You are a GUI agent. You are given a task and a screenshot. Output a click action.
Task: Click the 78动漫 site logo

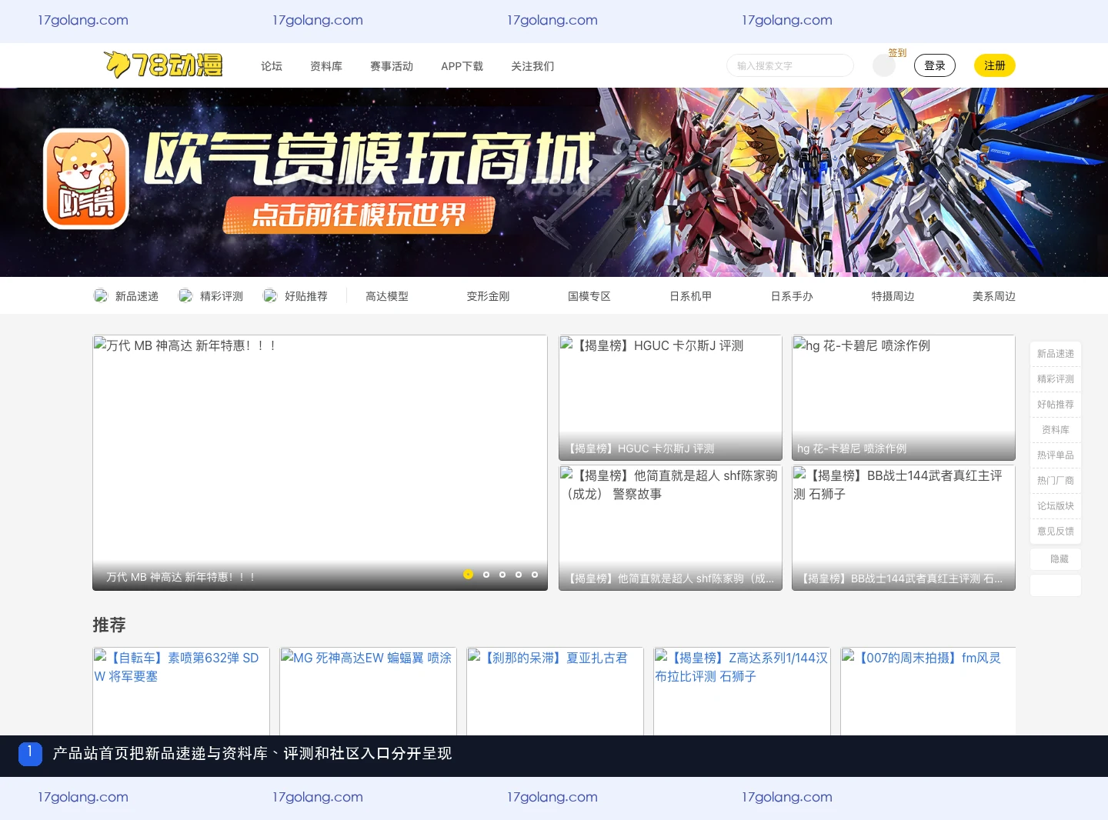coord(163,65)
